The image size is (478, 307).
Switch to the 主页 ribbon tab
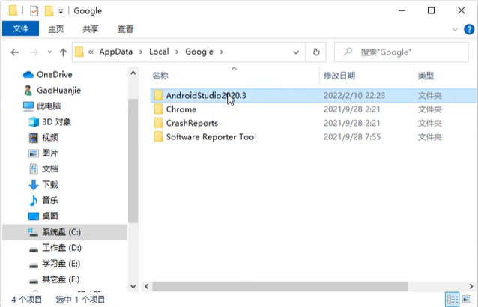(x=55, y=29)
